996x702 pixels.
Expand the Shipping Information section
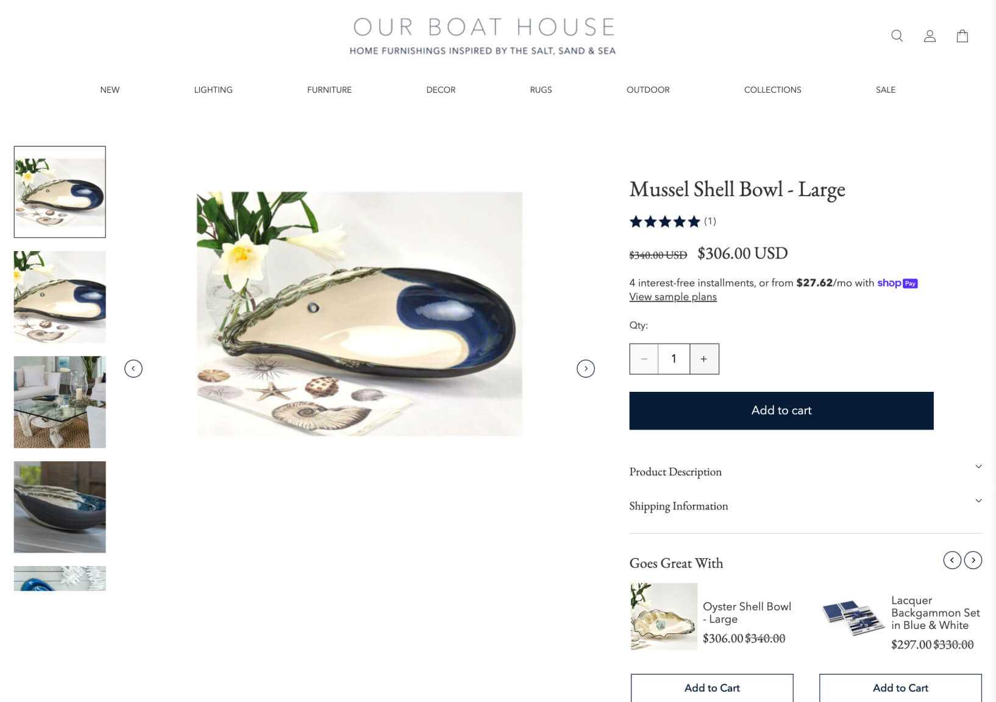click(x=805, y=506)
